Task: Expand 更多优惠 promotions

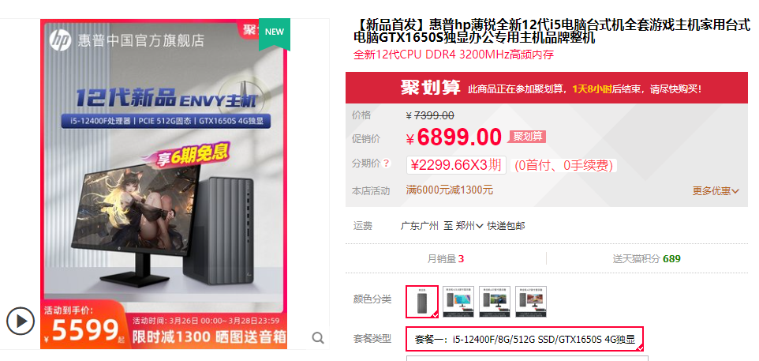Action: pos(716,191)
